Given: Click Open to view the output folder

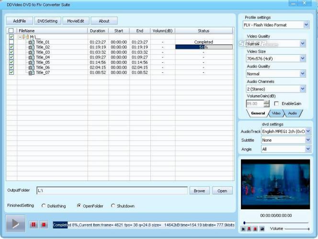Looking at the screenshot, I should point(222,191).
